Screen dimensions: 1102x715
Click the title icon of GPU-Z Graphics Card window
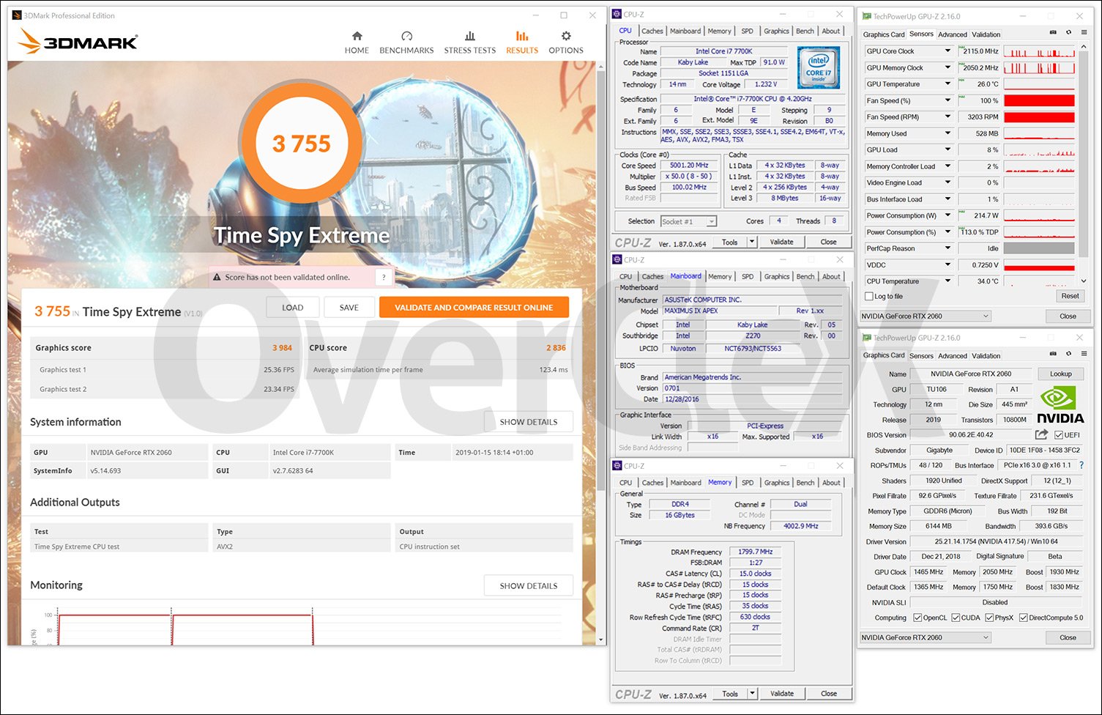(x=867, y=338)
